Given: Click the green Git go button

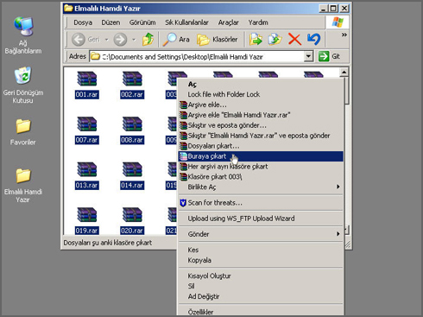Looking at the screenshot, I should click(330, 56).
